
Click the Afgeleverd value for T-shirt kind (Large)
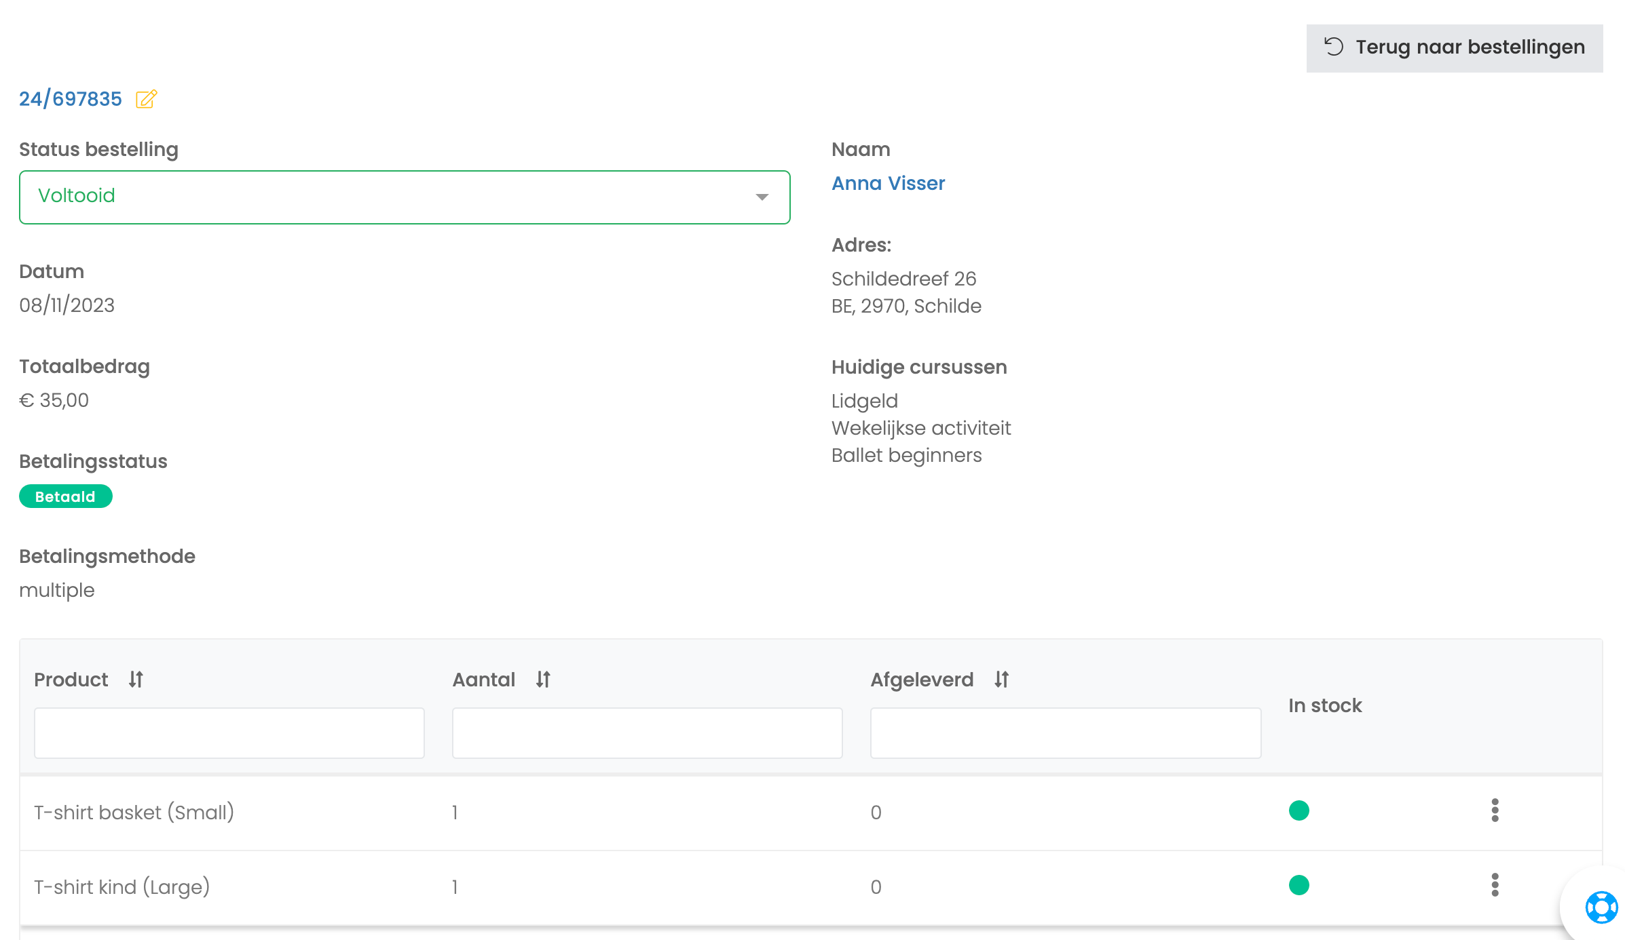876,887
